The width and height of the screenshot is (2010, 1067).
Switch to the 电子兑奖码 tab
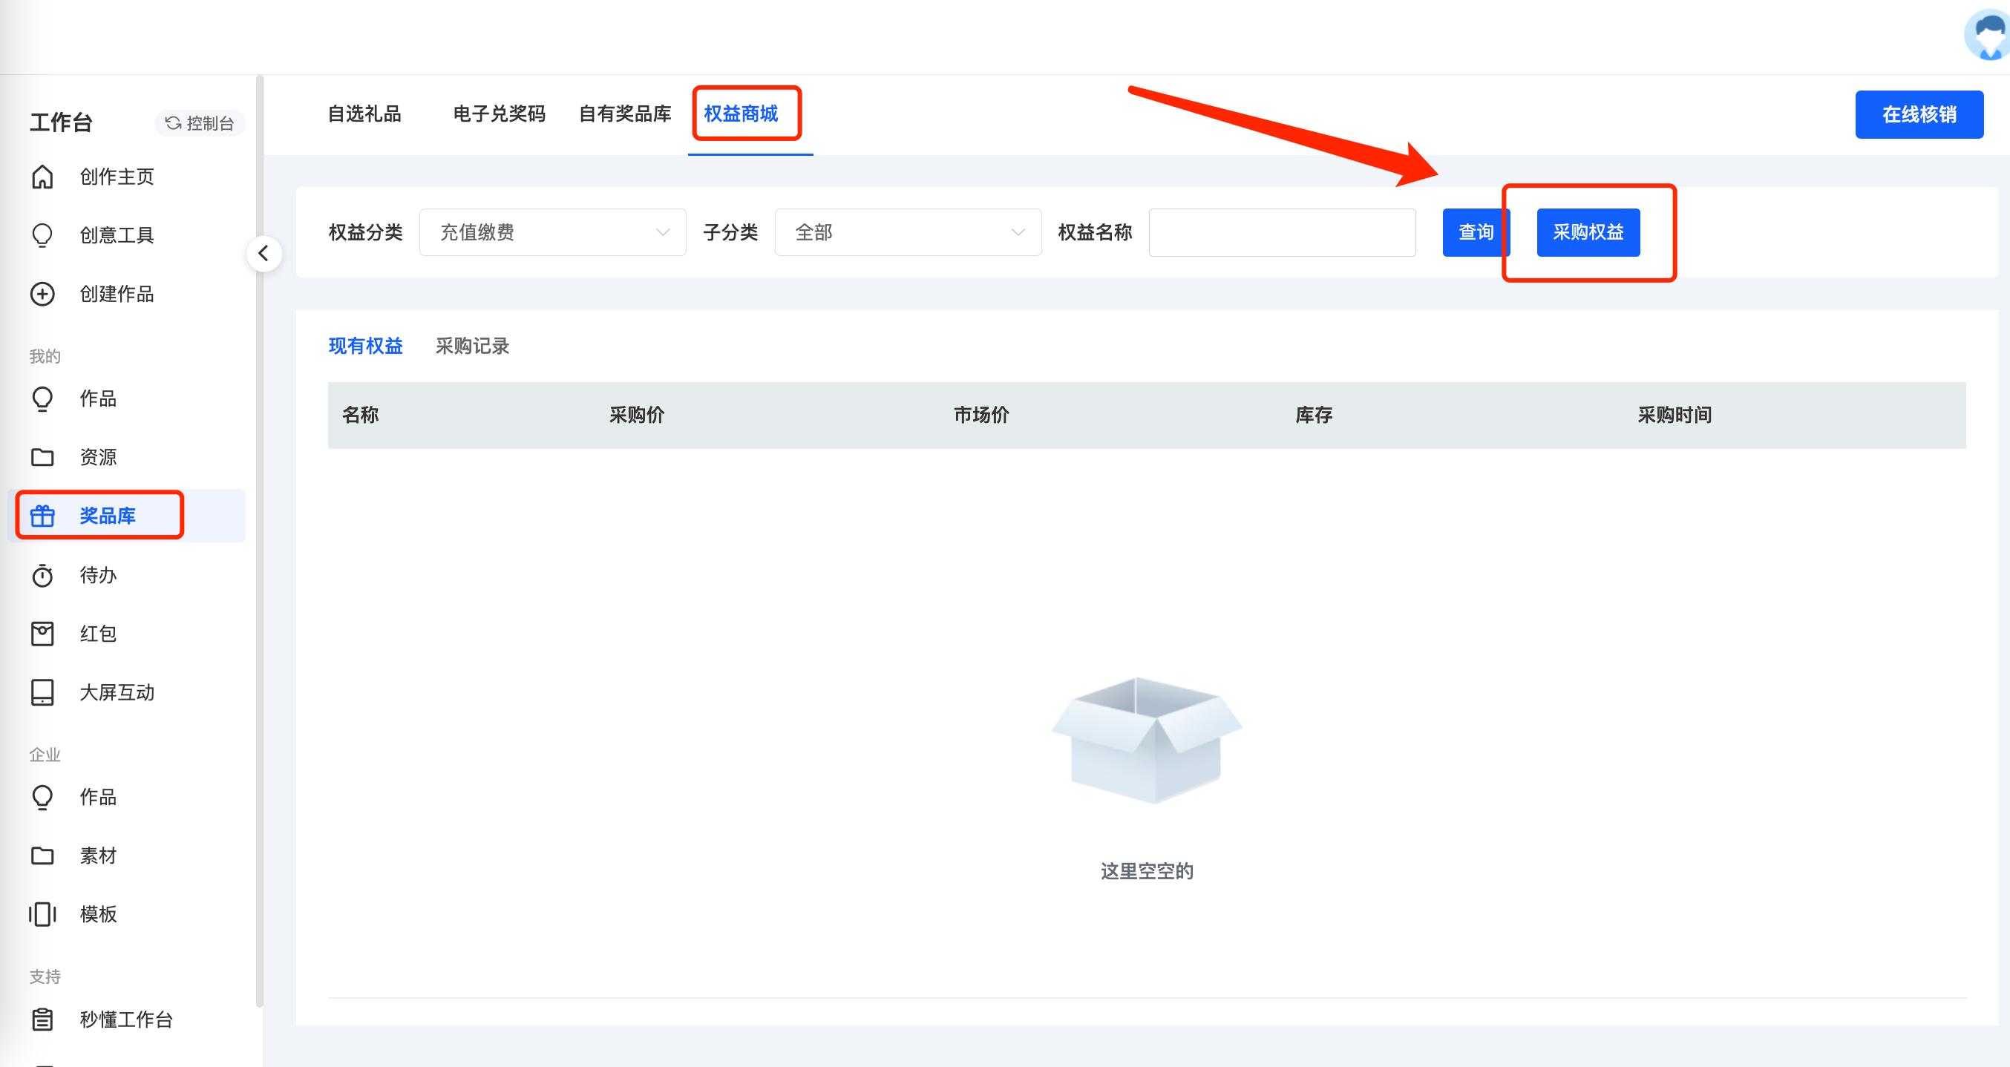(x=500, y=114)
